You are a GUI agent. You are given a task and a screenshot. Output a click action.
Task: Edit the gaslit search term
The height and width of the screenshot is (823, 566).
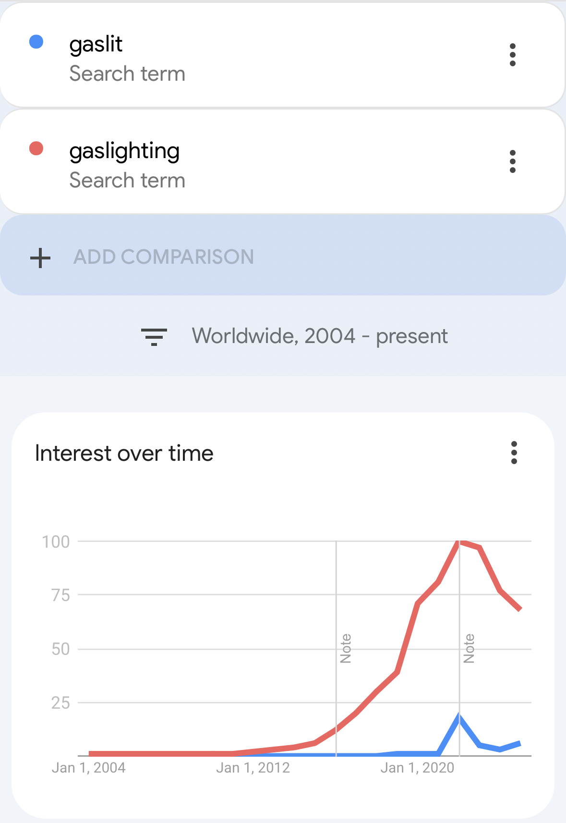tap(96, 44)
